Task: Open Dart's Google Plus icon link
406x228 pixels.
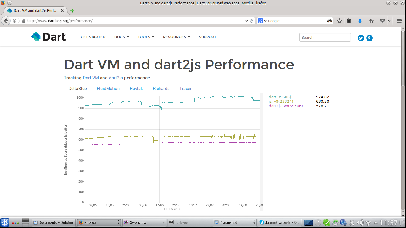Action: (x=369, y=38)
